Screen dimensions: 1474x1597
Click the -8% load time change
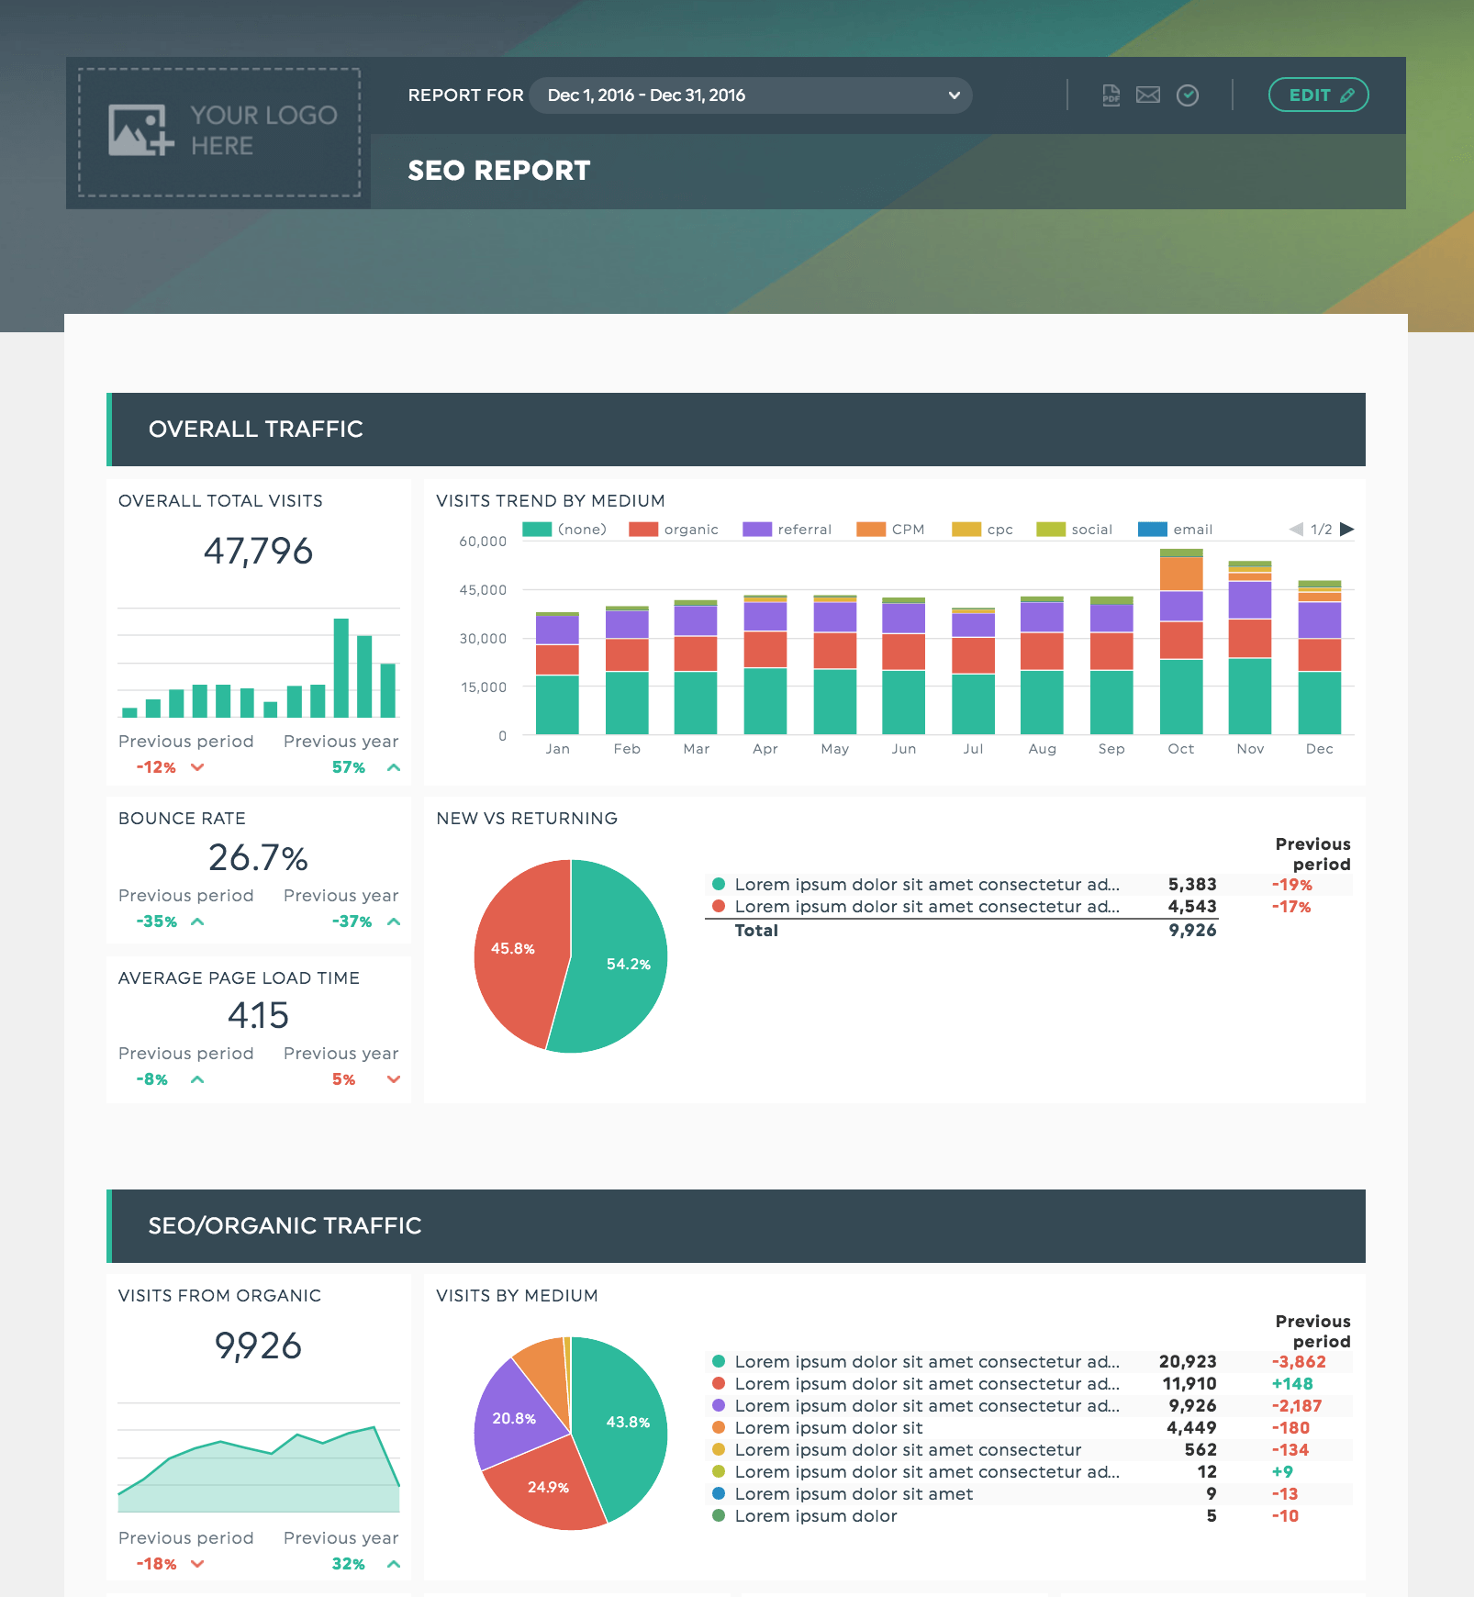(152, 1079)
